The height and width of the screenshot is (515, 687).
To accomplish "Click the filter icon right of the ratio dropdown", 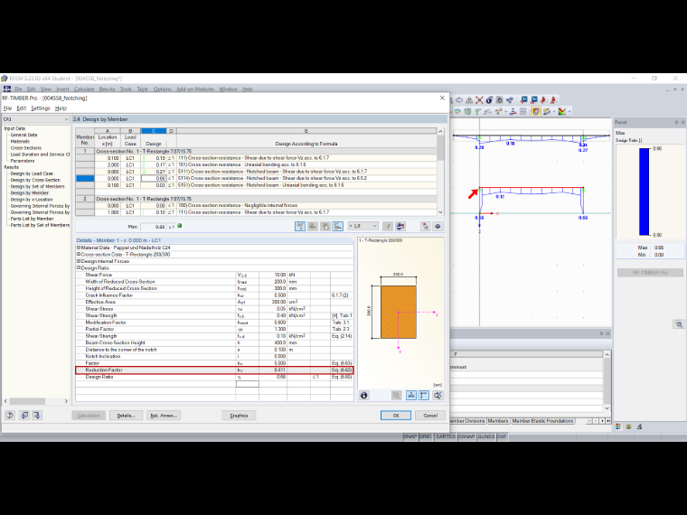I will 387,227.
